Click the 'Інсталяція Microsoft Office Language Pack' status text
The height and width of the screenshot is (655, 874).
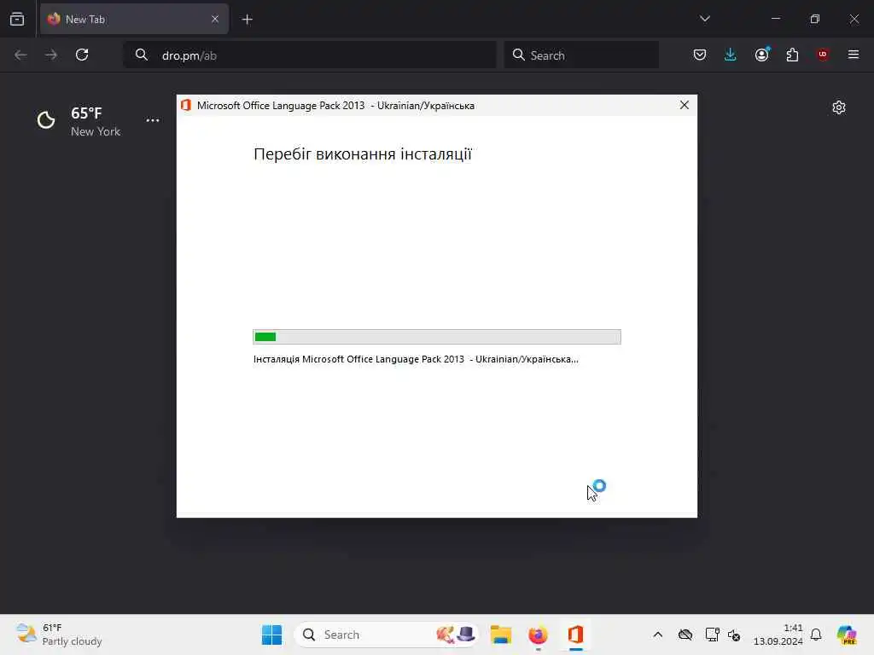coord(416,359)
